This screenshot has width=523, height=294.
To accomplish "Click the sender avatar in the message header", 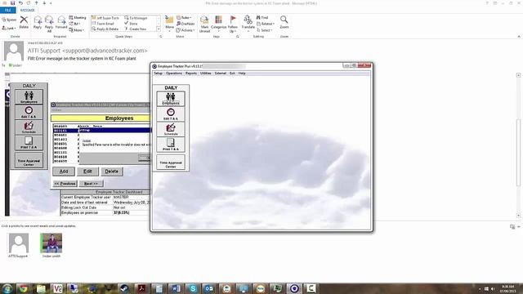I will point(14,51).
